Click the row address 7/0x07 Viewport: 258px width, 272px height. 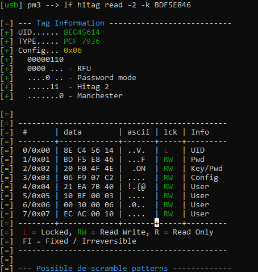pos(36,214)
